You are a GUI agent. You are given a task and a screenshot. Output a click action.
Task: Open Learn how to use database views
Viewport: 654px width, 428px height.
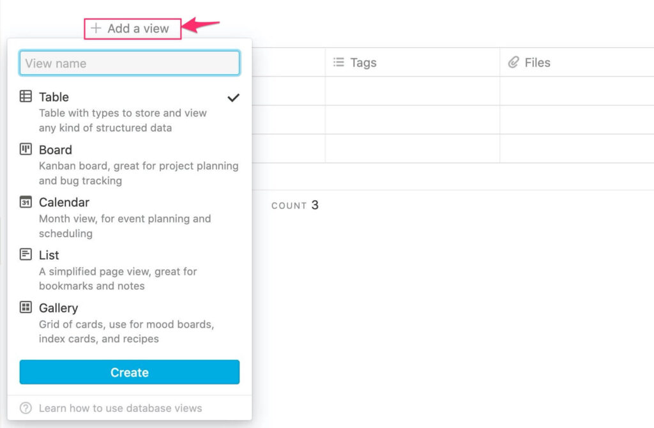click(x=121, y=408)
